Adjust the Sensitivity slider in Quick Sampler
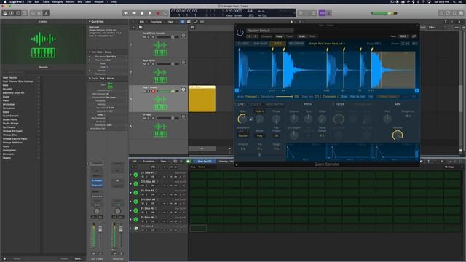 285,97
